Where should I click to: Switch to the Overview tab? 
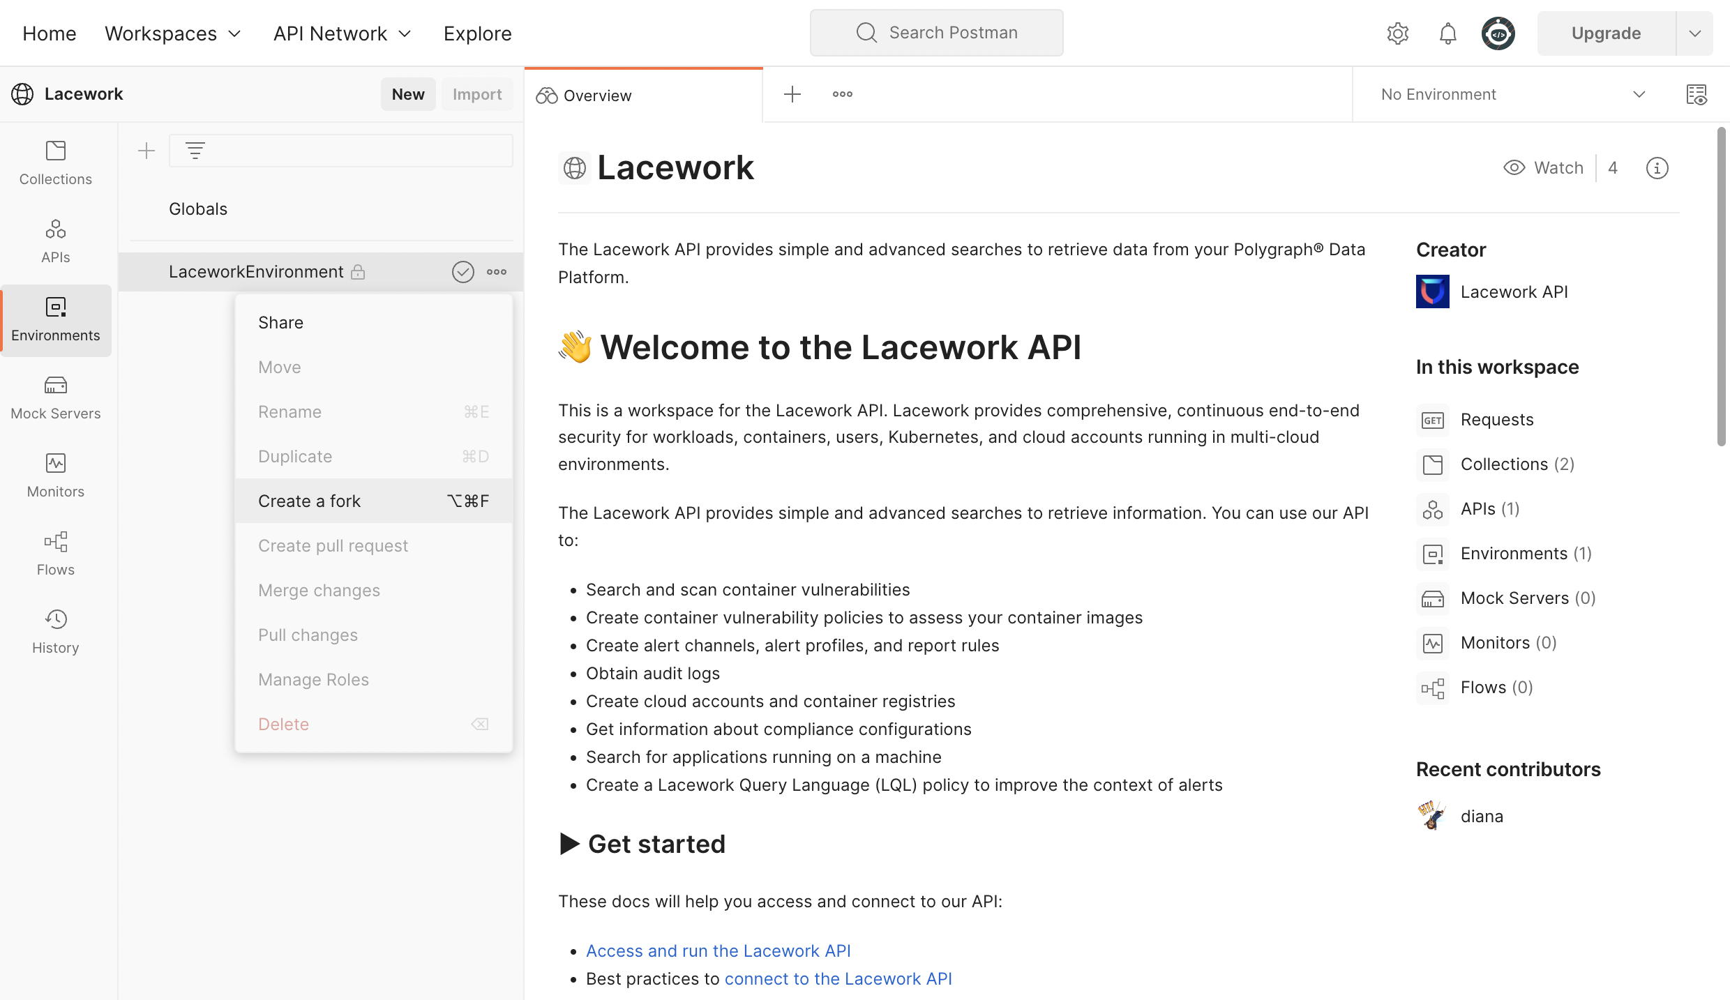(596, 96)
